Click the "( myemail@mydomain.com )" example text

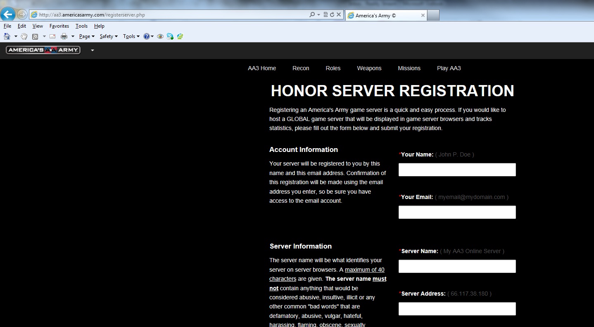pos(472,197)
